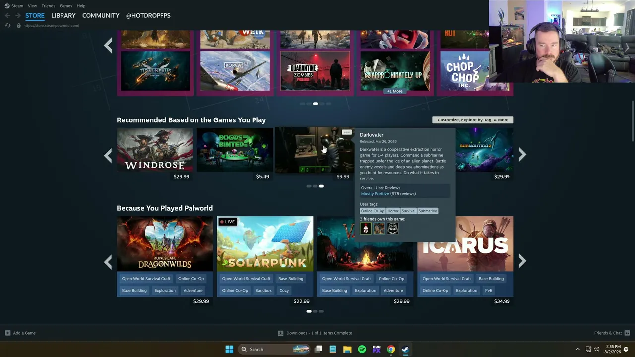The width and height of the screenshot is (635, 357).
Task: Click the Online Co-Op tag in Darkwater popup
Action: (373, 211)
